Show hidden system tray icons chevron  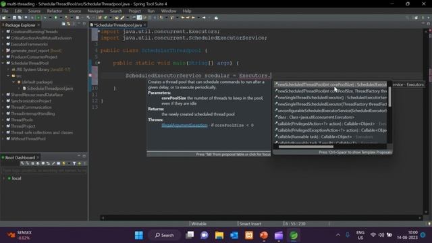click(x=337, y=235)
